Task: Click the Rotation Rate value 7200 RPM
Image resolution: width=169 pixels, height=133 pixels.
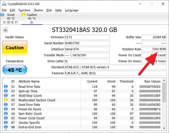Action: click(154, 49)
